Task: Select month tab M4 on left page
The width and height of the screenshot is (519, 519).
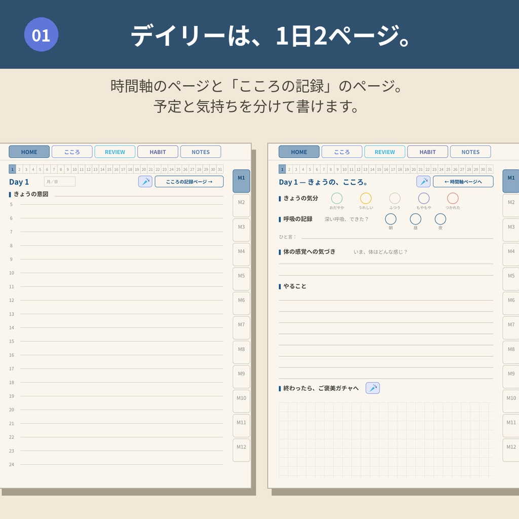Action: pyautogui.click(x=241, y=254)
